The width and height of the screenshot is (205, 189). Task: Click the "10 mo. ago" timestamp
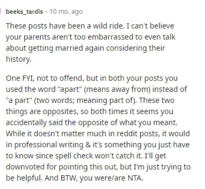pyautogui.click(x=66, y=12)
